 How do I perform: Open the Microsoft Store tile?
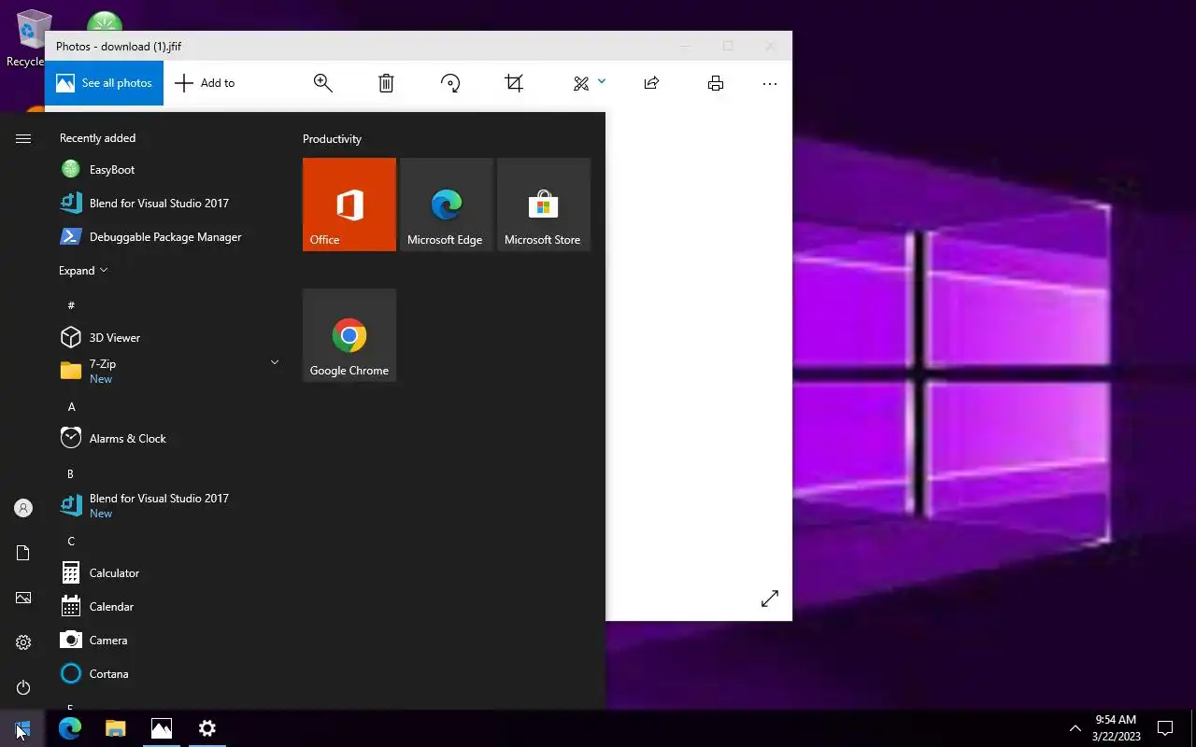point(544,204)
